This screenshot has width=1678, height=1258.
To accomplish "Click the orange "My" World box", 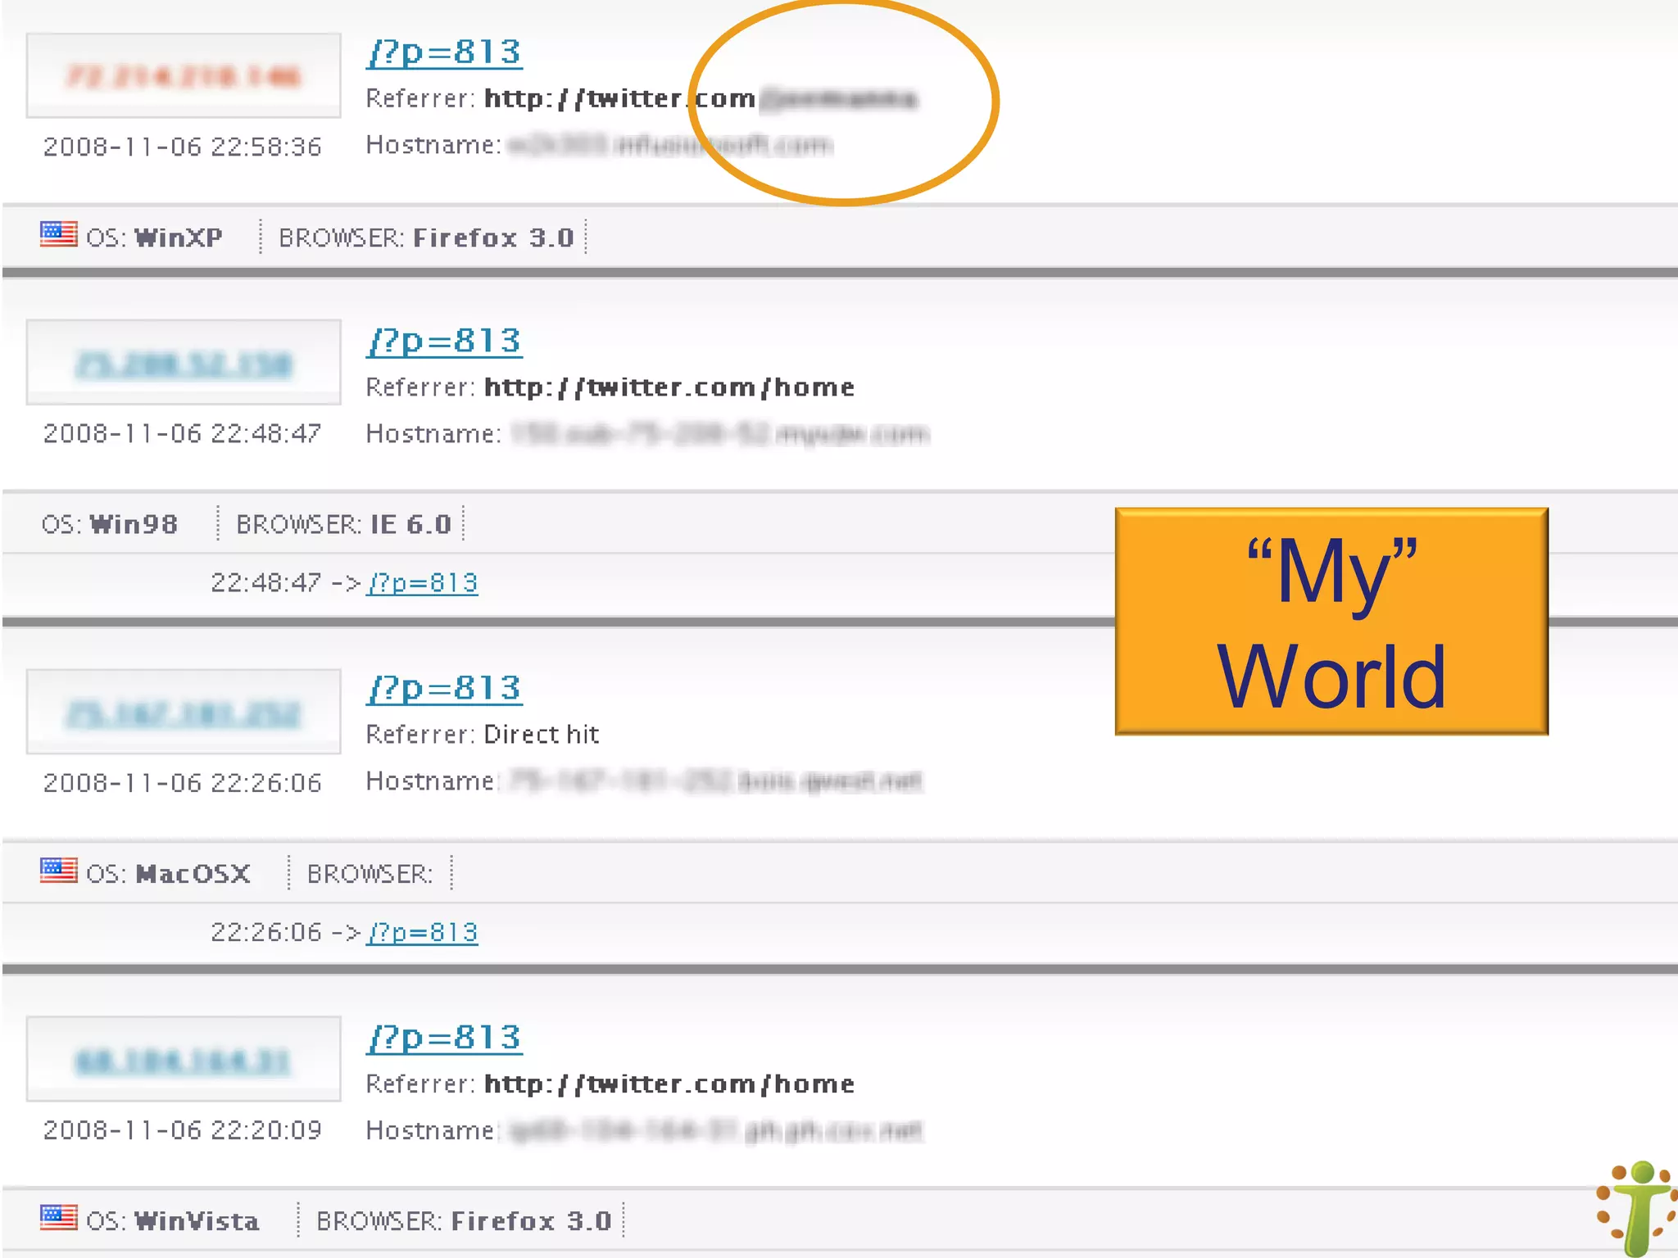I will pyautogui.click(x=1331, y=622).
